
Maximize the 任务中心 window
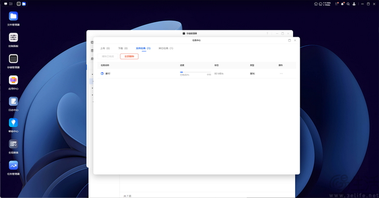(x=290, y=40)
